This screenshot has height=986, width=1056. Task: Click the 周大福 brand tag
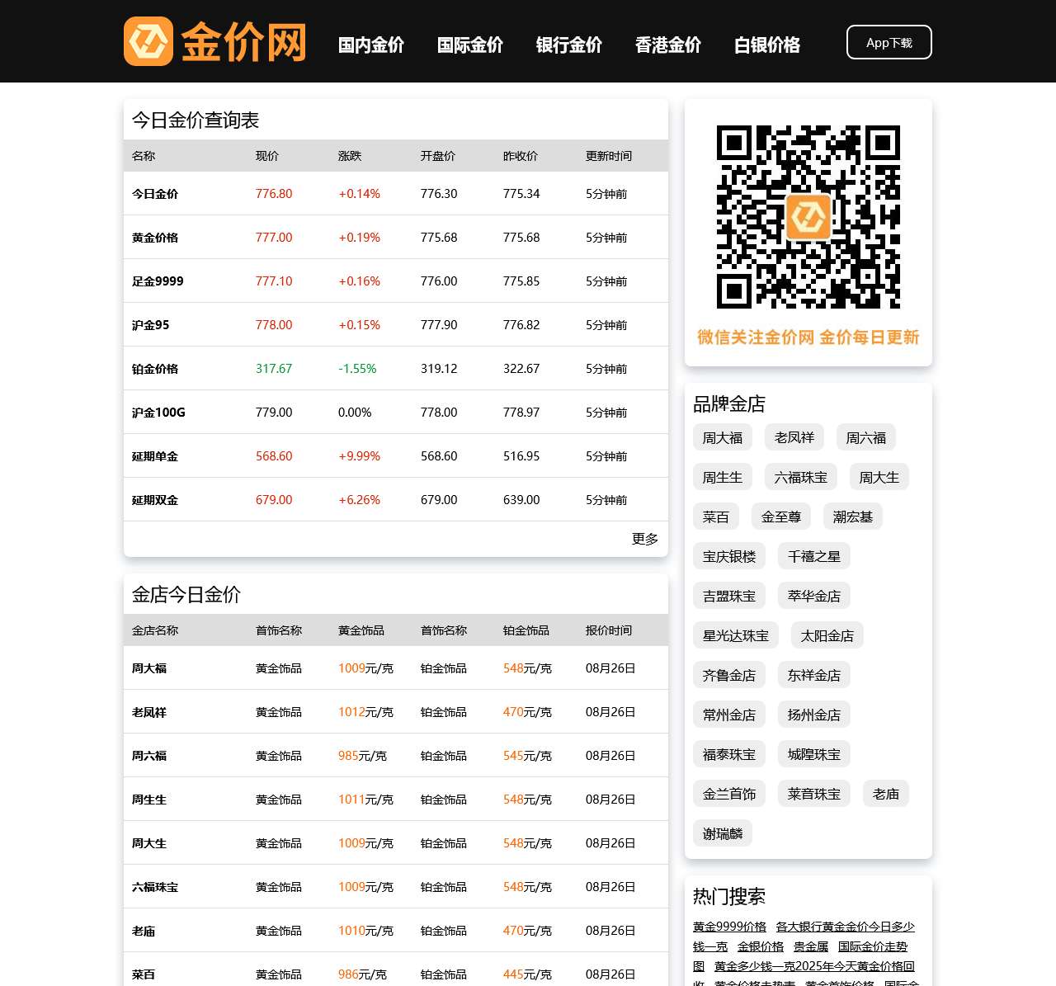(x=723, y=438)
